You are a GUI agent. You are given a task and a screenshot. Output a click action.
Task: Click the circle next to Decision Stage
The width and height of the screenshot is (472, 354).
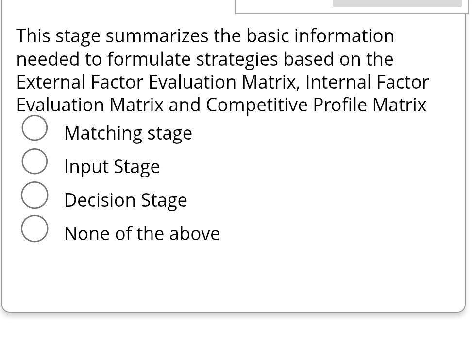(34, 195)
